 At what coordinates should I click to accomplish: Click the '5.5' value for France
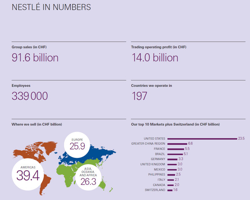pyautogui.click(x=187, y=149)
